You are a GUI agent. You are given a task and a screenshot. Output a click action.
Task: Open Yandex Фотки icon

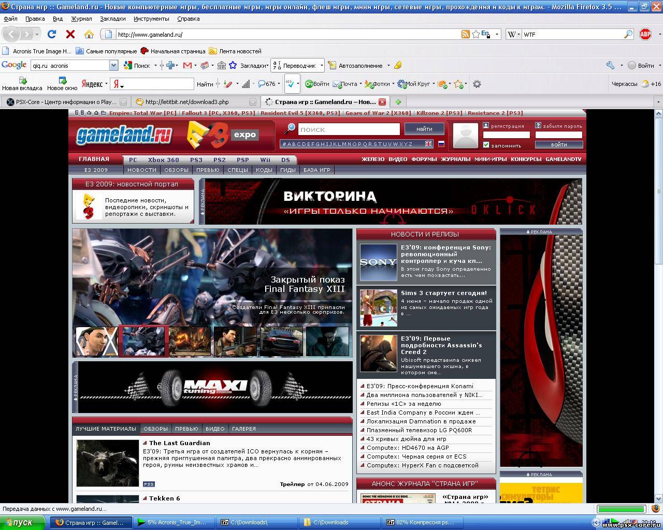tap(369, 84)
